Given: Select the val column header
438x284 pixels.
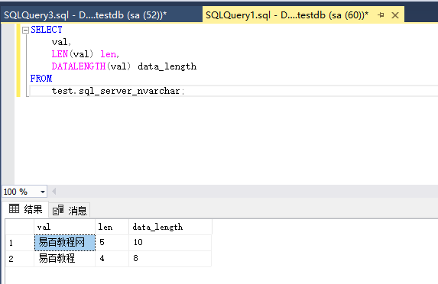Looking at the screenshot, I should (x=64, y=227).
